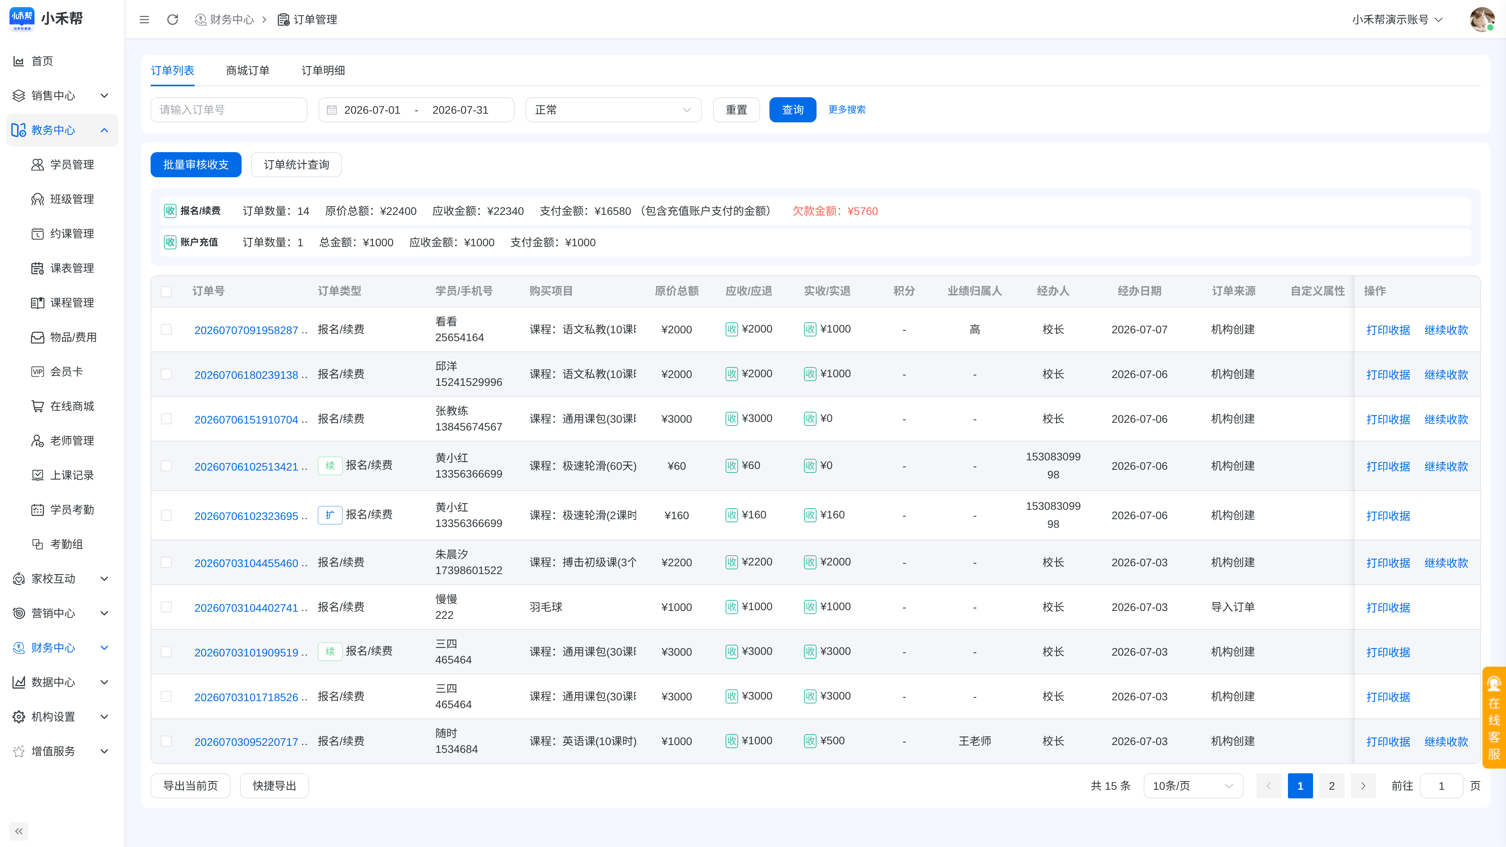Switch to the 商城订单 tab
1506x847 pixels.
pos(248,70)
